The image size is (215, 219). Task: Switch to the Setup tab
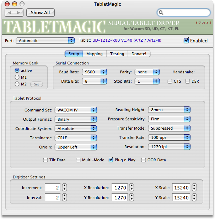pyautogui.click(x=74, y=54)
